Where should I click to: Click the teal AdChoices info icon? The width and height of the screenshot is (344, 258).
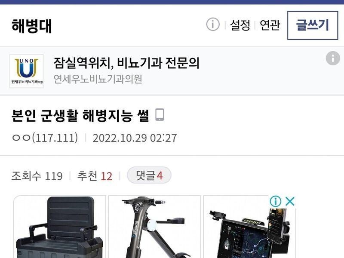click(275, 201)
